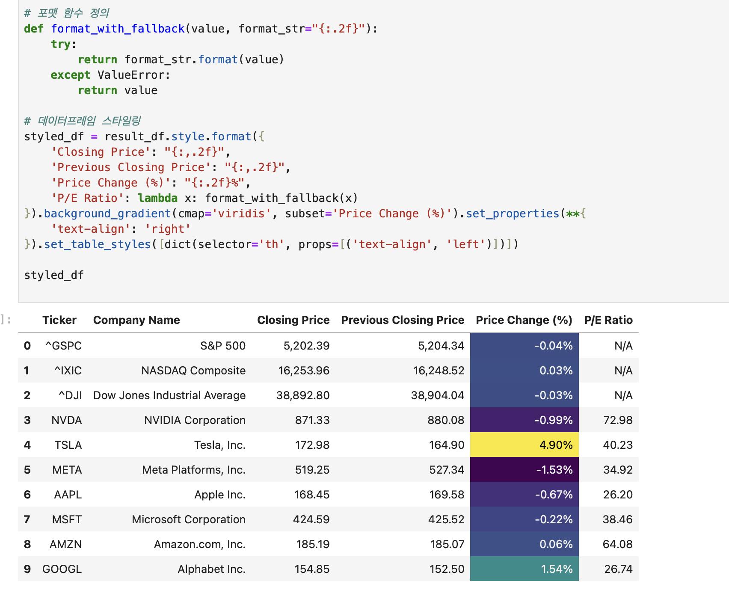This screenshot has width=729, height=593.
Task: Click the 64.08 P/E ratio value
Action: (x=618, y=544)
